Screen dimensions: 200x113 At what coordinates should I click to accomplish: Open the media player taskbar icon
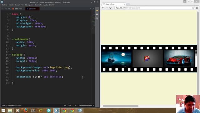pos(18,110)
